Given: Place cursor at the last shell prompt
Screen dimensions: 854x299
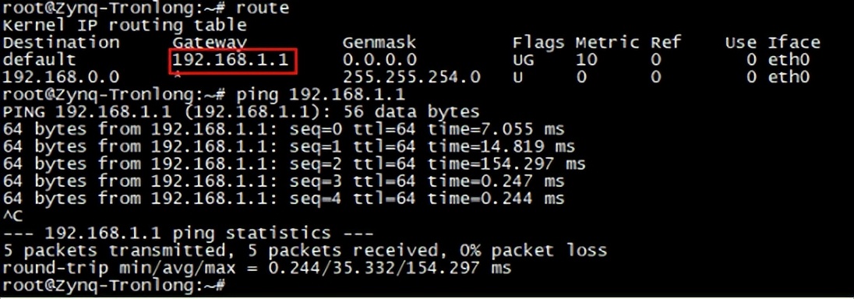Looking at the screenshot, I should point(115,285).
